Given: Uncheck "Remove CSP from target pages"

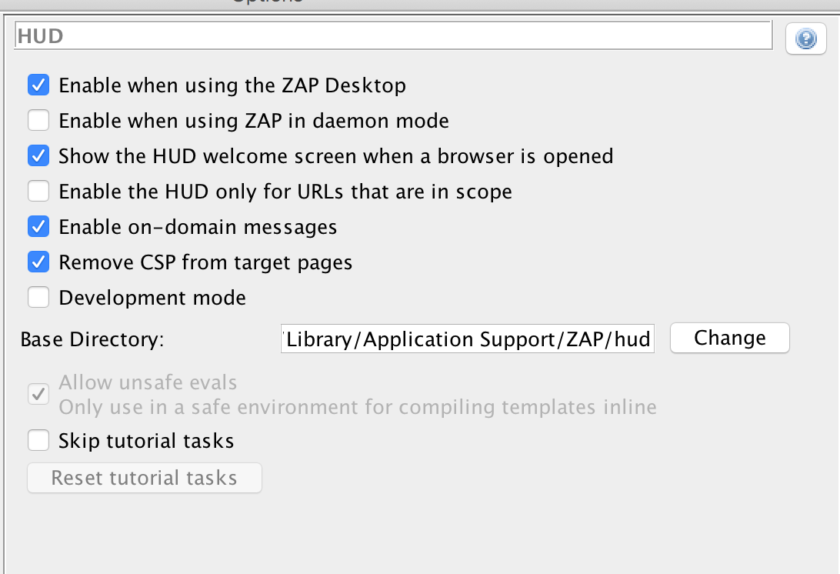Looking at the screenshot, I should [38, 262].
